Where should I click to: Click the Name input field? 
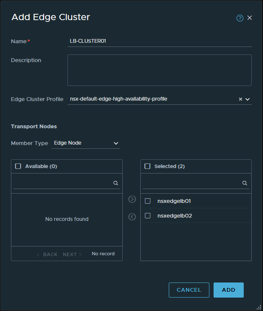click(x=159, y=41)
